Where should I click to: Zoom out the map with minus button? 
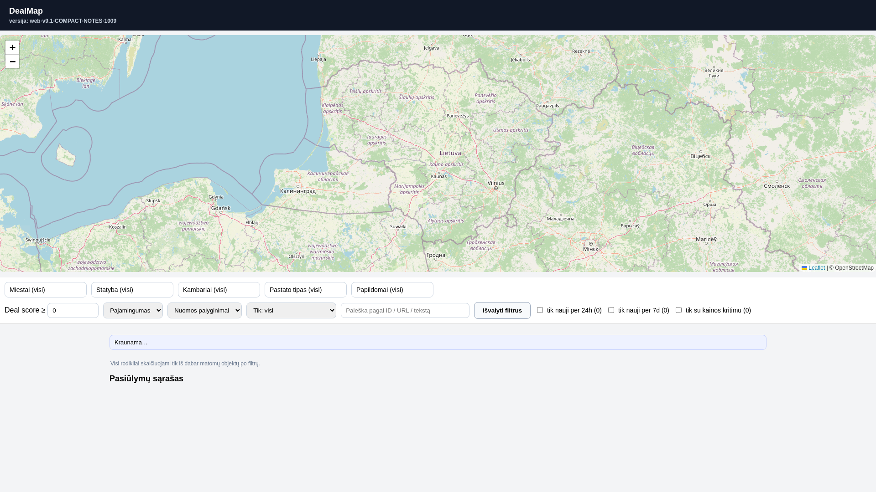click(x=12, y=61)
